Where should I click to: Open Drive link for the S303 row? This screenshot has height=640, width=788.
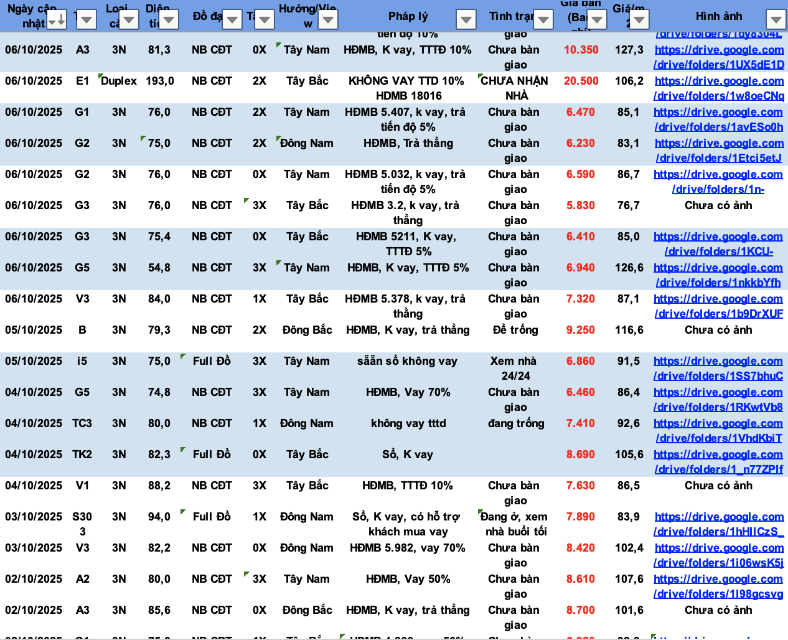pyautogui.click(x=719, y=524)
